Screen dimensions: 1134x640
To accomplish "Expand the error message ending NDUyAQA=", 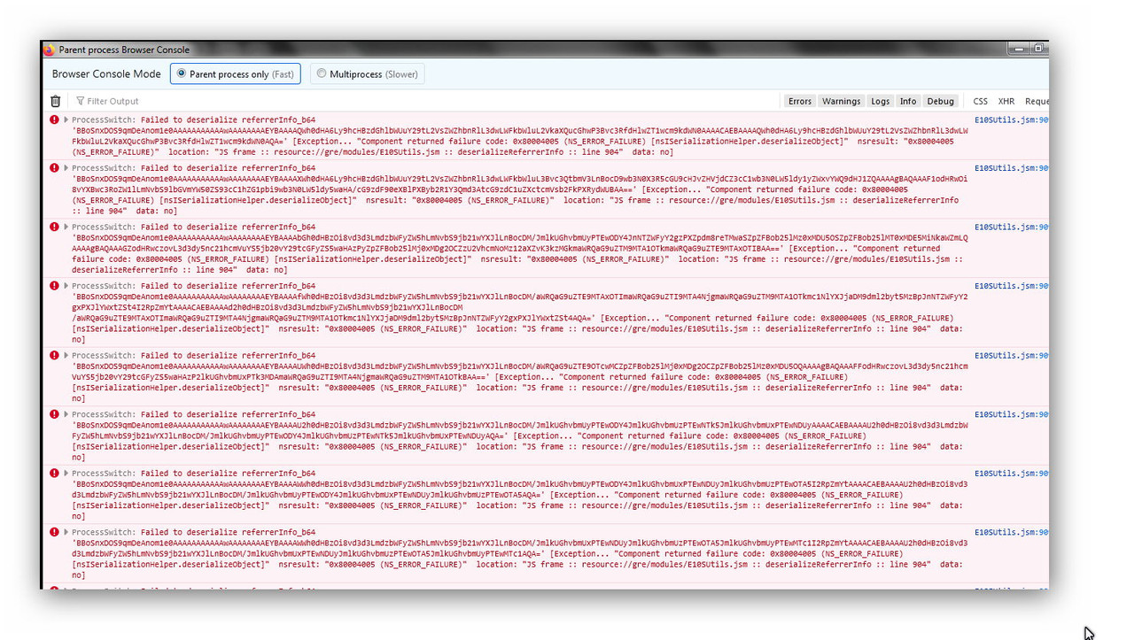I will tap(66, 414).
